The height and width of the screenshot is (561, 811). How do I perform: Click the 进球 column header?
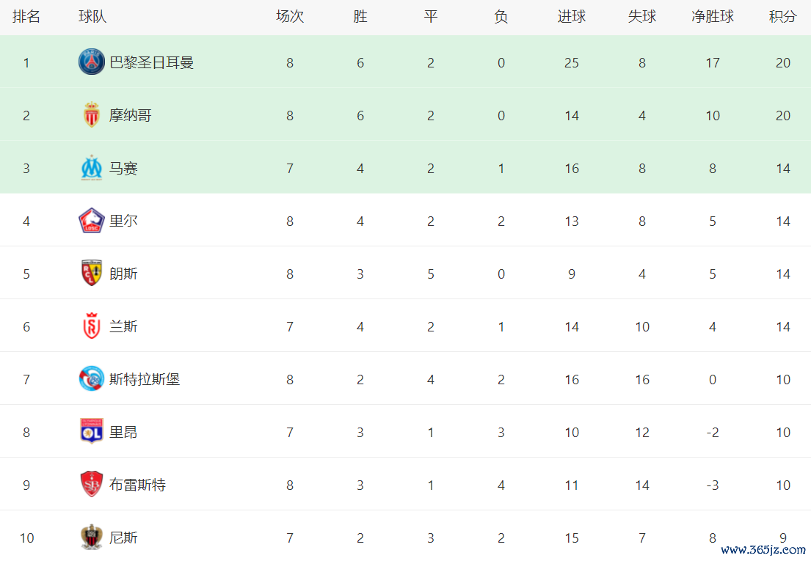(572, 17)
